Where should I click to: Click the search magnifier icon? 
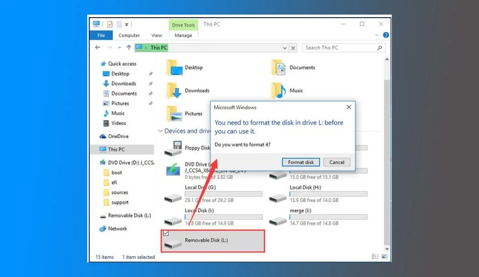click(x=380, y=48)
